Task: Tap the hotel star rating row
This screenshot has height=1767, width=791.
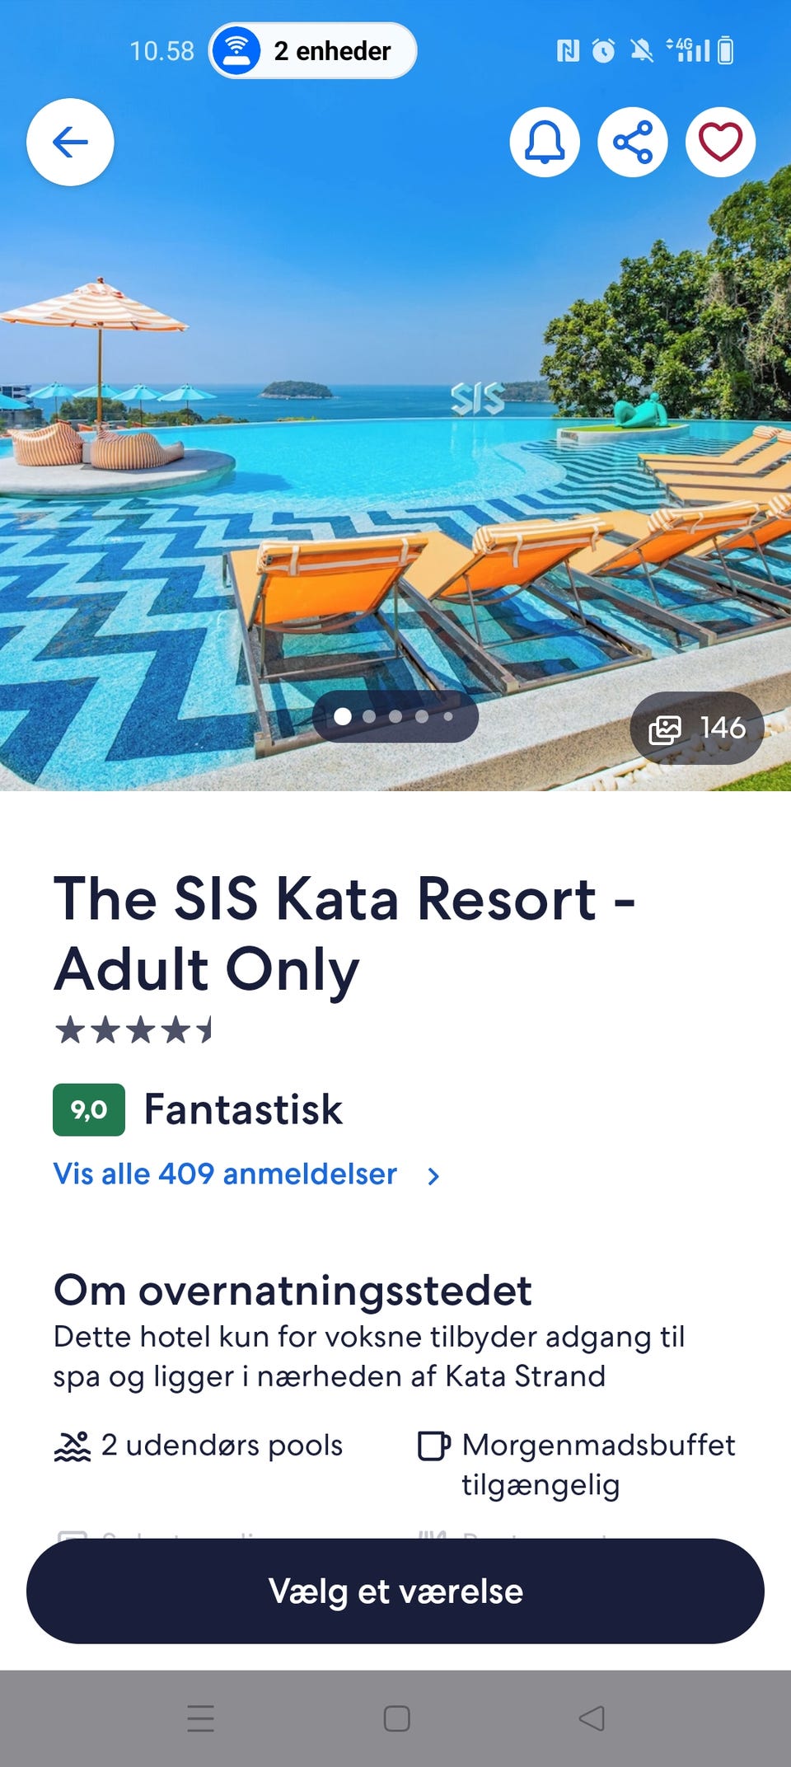Action: pyautogui.click(x=133, y=1029)
